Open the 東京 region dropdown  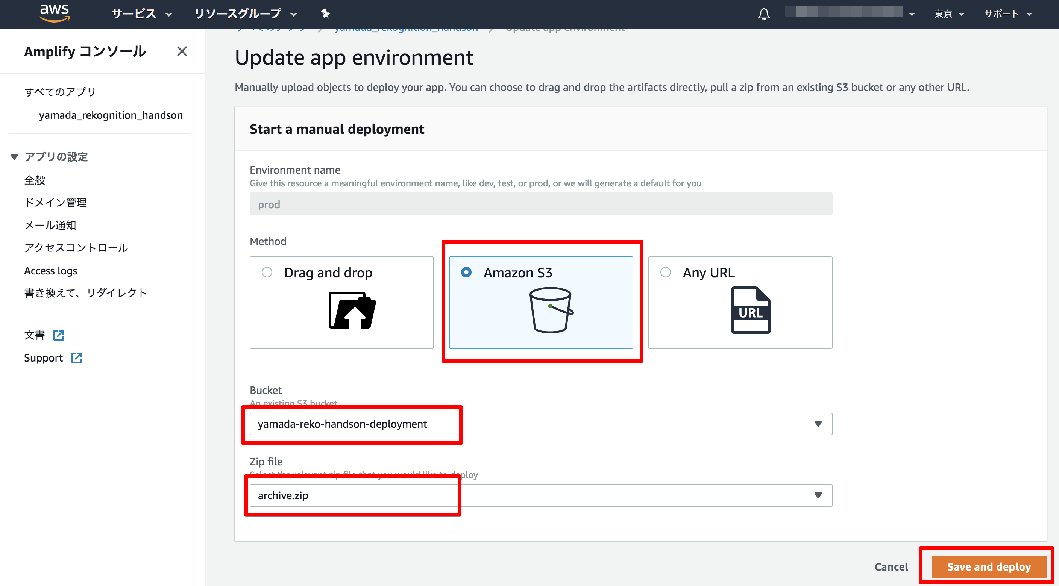(949, 14)
